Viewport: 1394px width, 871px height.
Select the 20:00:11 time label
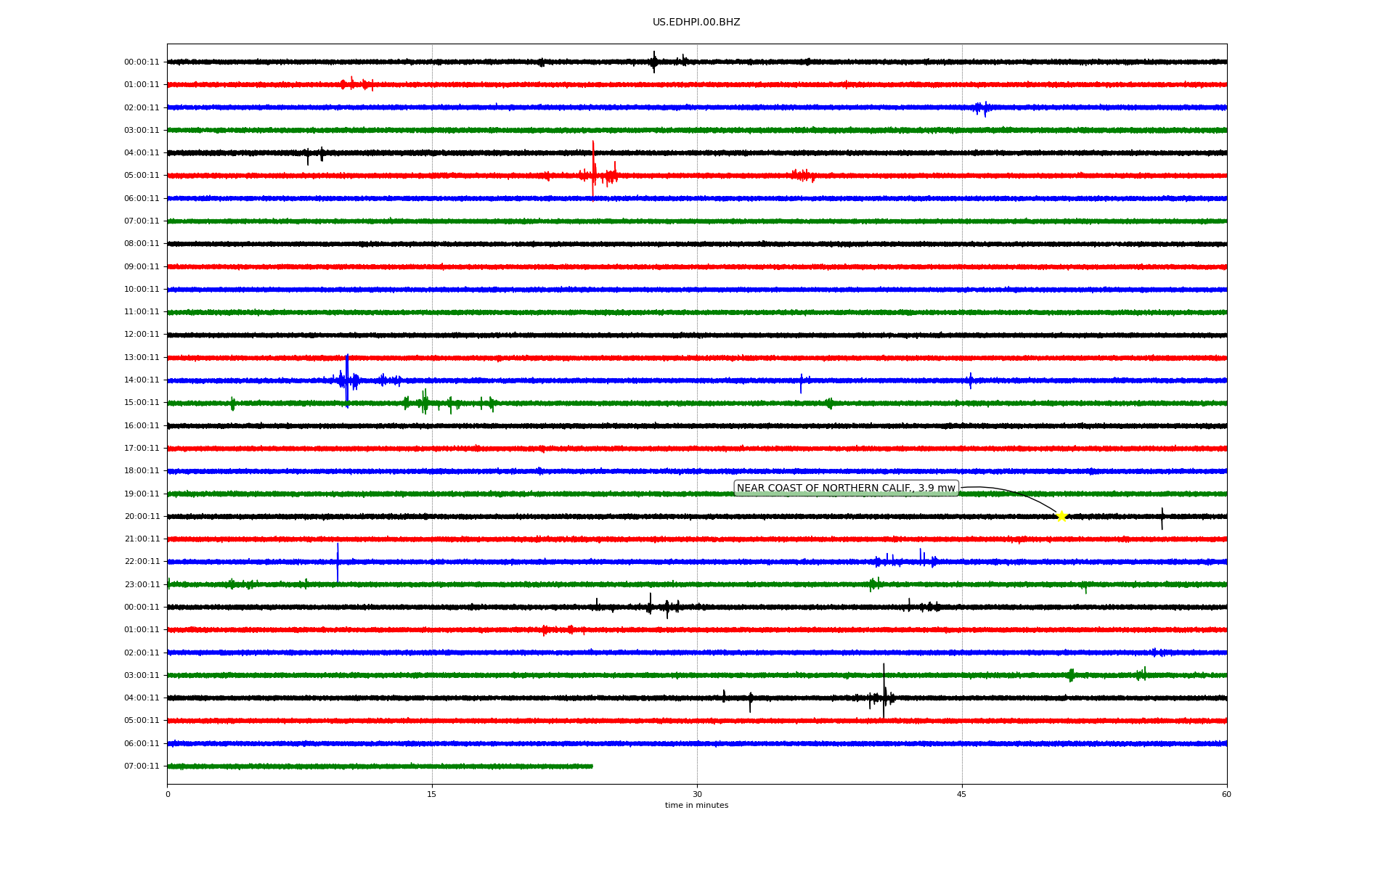coord(142,516)
